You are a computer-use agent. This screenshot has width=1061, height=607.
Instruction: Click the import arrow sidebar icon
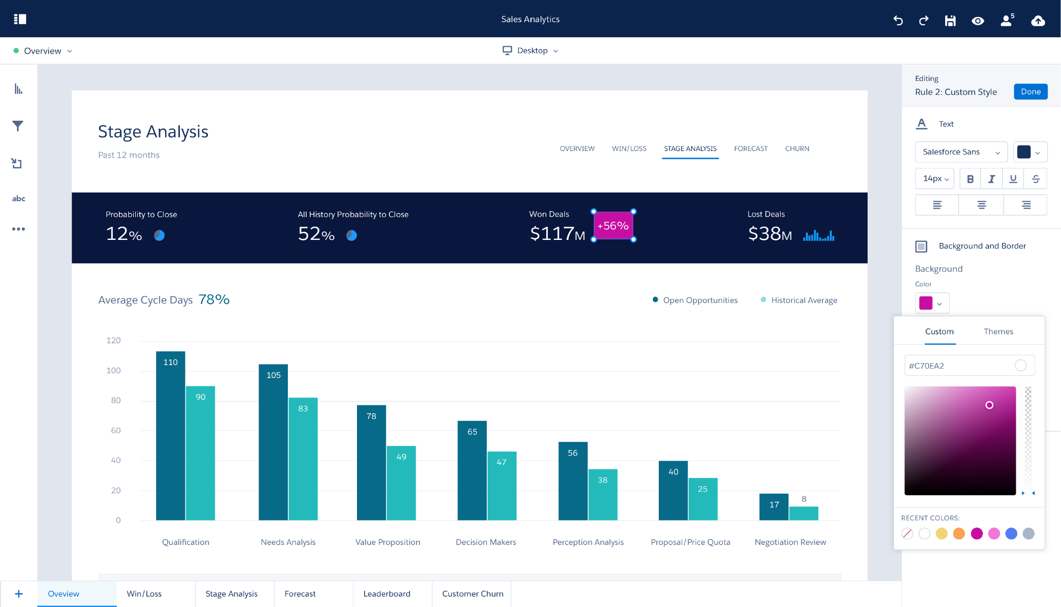[x=17, y=163]
